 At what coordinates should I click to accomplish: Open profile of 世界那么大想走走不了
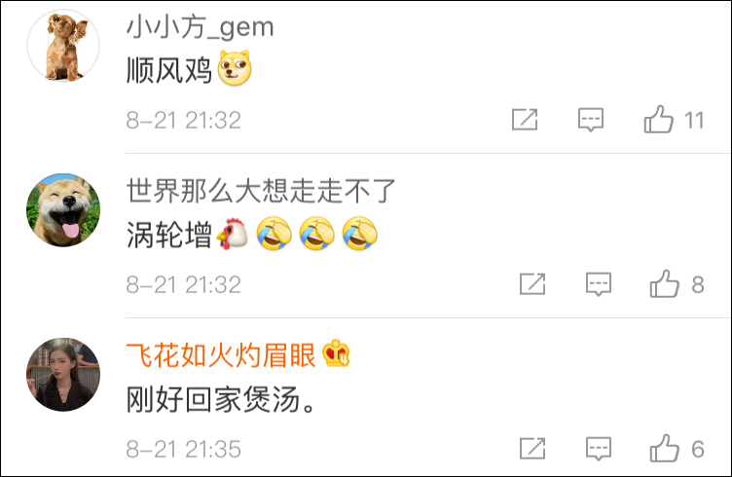[261, 191]
